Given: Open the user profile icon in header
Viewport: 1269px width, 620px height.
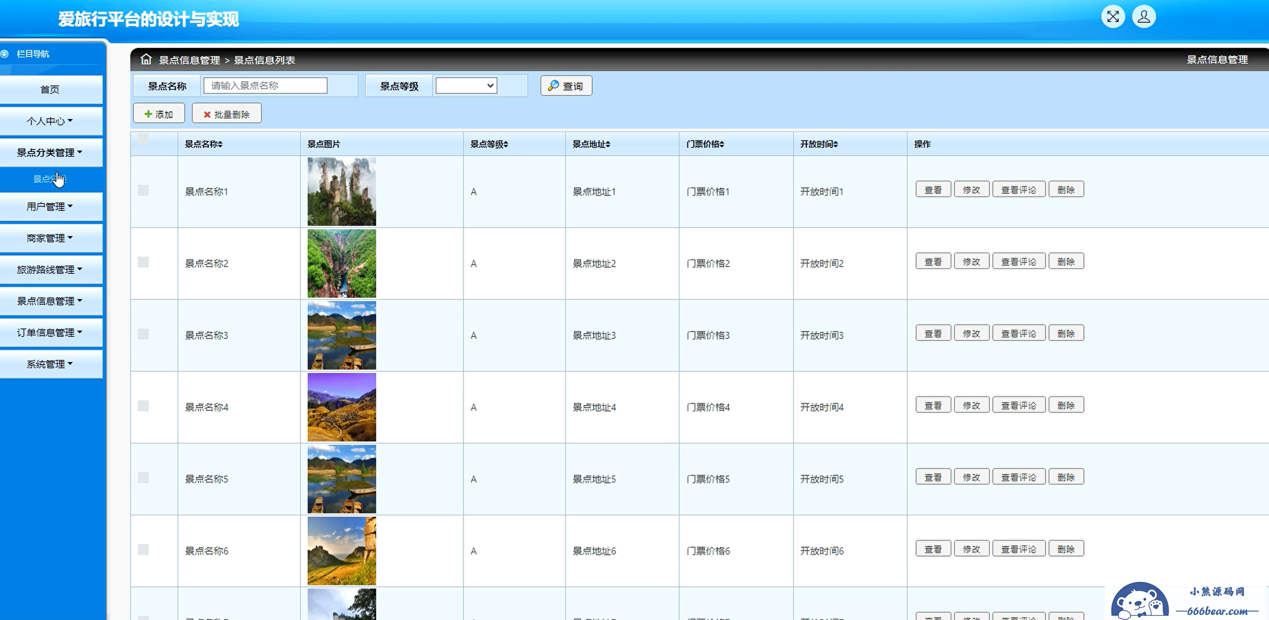Looking at the screenshot, I should coord(1144,17).
